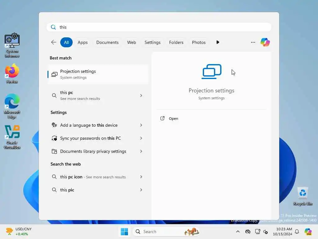The image size is (318, 239).
Task: Select the 'this pc' search suggestion
Action: 98,95
